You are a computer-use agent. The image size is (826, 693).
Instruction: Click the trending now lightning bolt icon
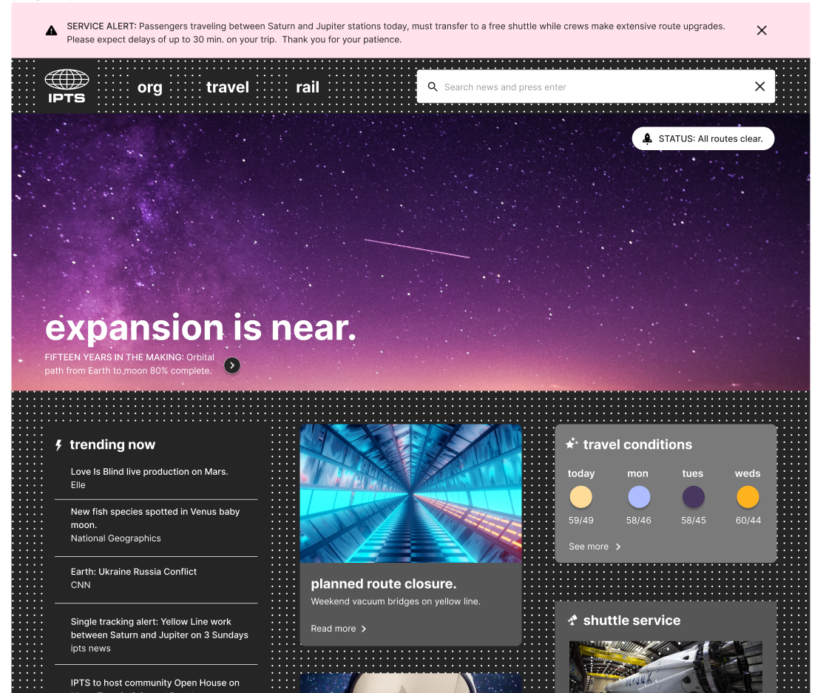pos(59,445)
